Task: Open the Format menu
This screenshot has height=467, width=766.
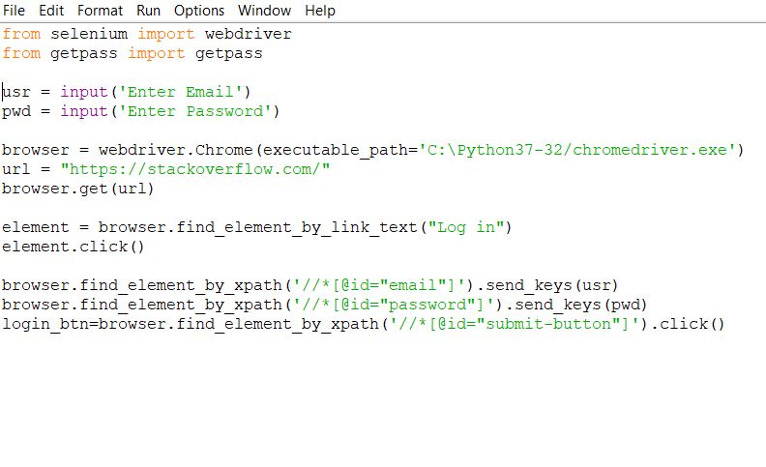Action: tap(100, 11)
